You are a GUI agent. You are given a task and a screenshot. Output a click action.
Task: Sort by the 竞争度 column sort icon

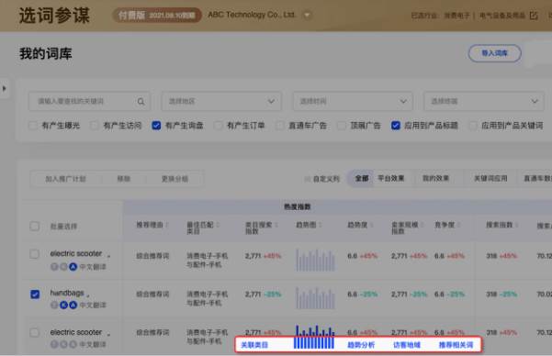pyautogui.click(x=458, y=225)
